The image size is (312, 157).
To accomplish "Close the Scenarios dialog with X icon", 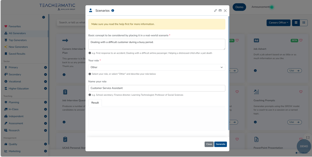I will click(225, 11).
